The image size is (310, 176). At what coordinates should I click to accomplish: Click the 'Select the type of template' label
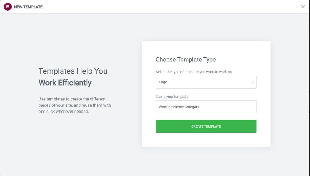point(194,72)
